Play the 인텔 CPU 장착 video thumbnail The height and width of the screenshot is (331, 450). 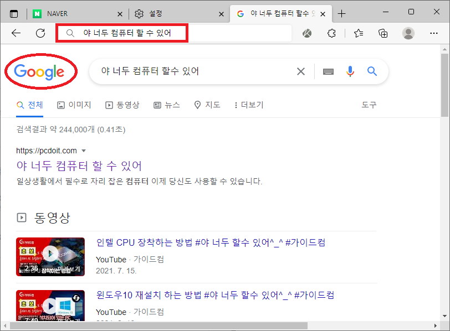coord(50,257)
